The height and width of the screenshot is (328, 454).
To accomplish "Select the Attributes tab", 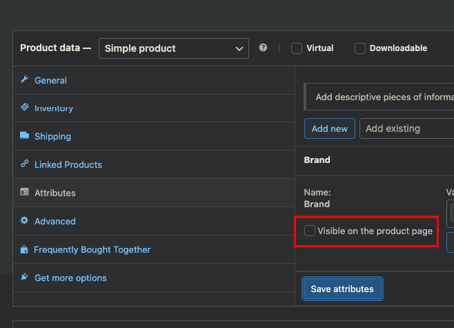I will [x=154, y=193].
